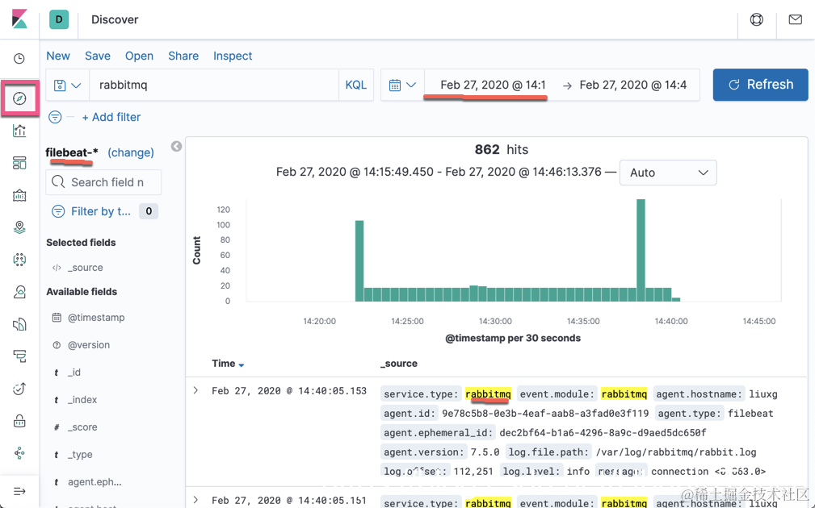The width and height of the screenshot is (815, 508).
Task: Click the D space avatar
Action: click(x=59, y=19)
